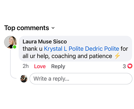This screenshot has height=109, width=134.
Task: Open the Top comments sorting label
Action: point(27,28)
